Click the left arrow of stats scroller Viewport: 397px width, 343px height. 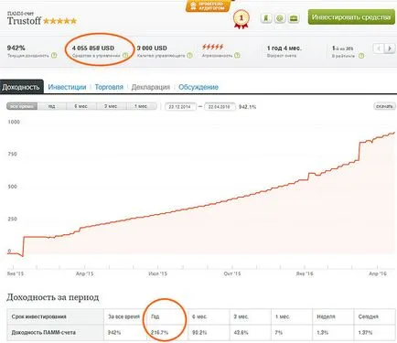coord(379,48)
